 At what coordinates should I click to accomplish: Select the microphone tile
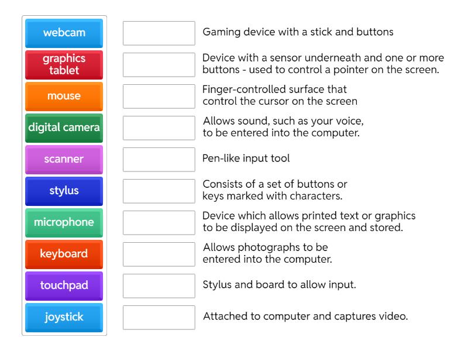point(64,222)
